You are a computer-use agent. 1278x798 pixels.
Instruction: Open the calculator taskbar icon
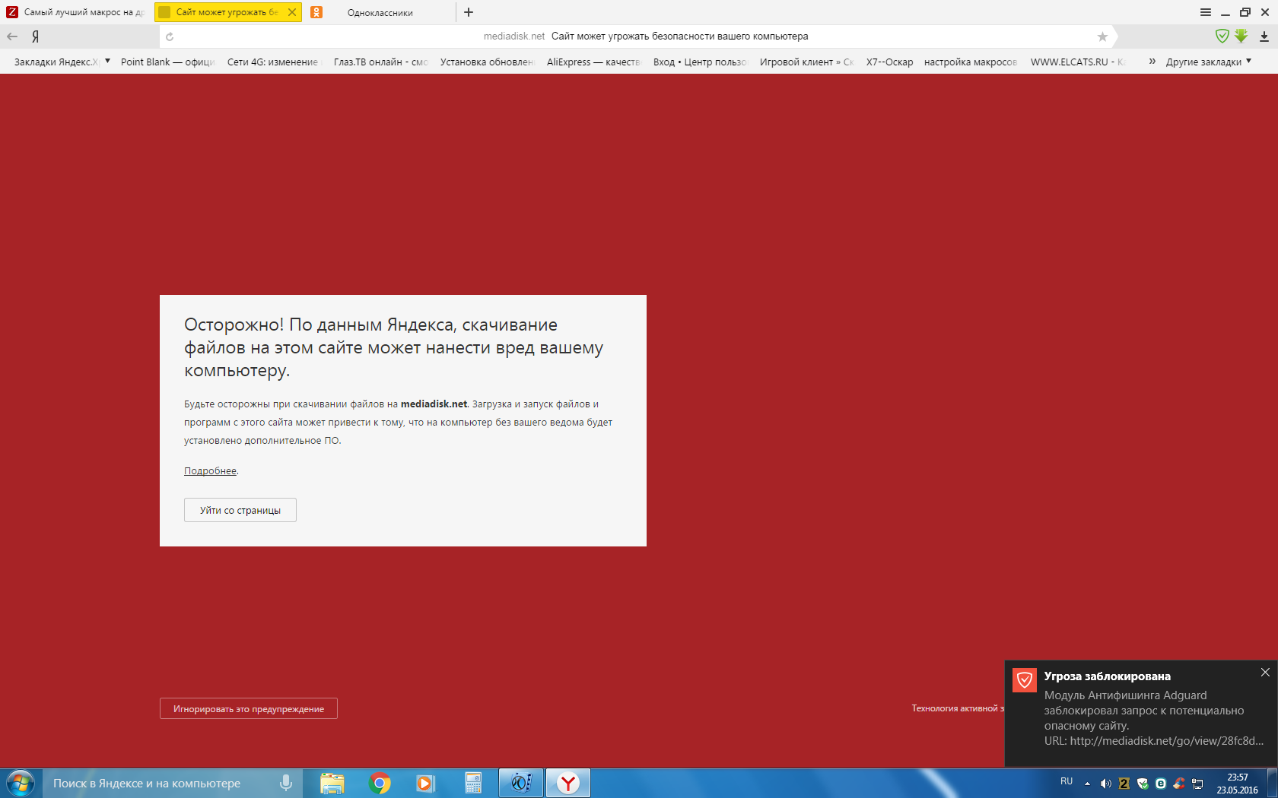(x=473, y=783)
